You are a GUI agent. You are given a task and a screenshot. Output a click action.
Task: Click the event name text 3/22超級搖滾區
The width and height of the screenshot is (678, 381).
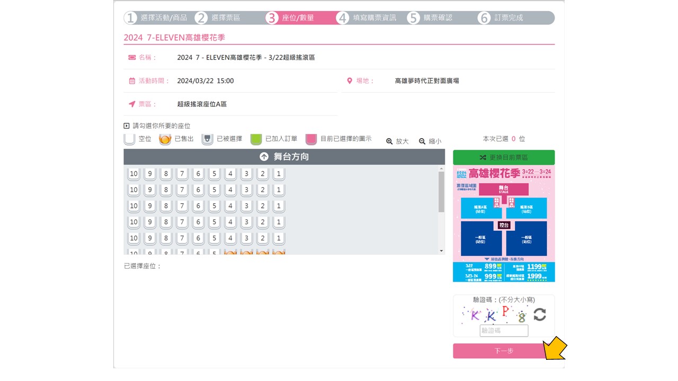(292, 57)
